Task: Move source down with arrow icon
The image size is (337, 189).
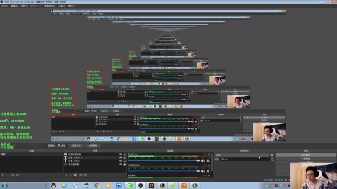Action: [86, 175]
